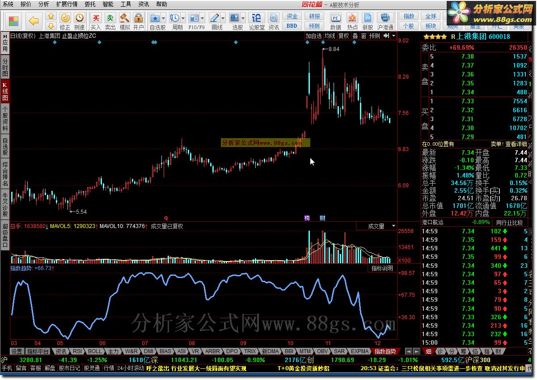Click the 资金 funds button
Viewport: 537px width, 380px height.
pos(292,17)
